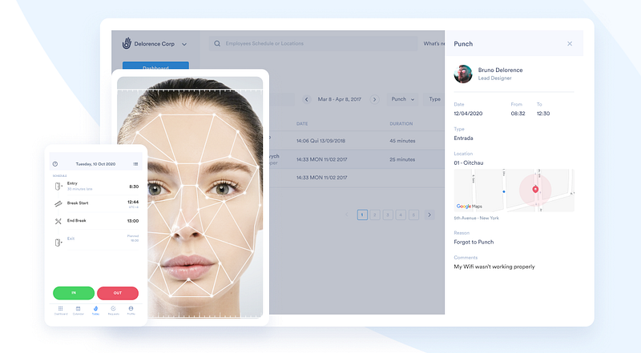Tap the Entry door icon

point(58,187)
